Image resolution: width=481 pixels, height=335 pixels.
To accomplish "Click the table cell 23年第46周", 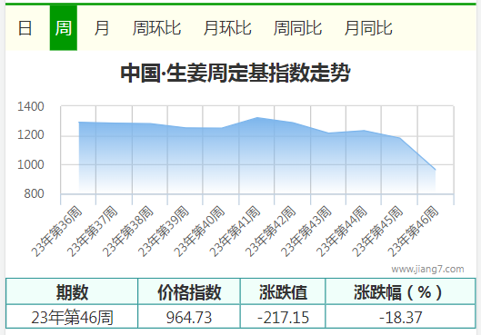I will [73, 317].
